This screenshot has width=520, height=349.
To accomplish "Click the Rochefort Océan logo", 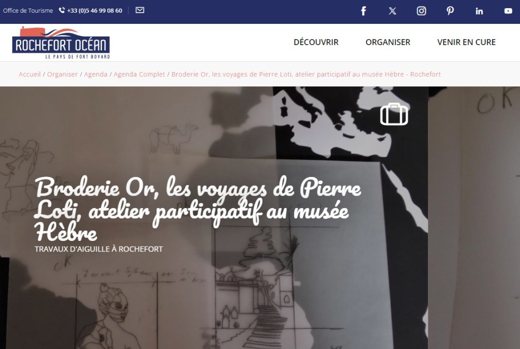I will click(x=61, y=43).
